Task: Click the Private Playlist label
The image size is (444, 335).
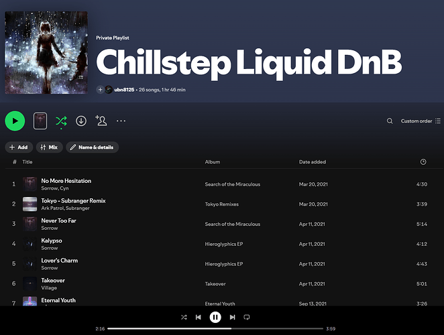Action: [x=113, y=38]
